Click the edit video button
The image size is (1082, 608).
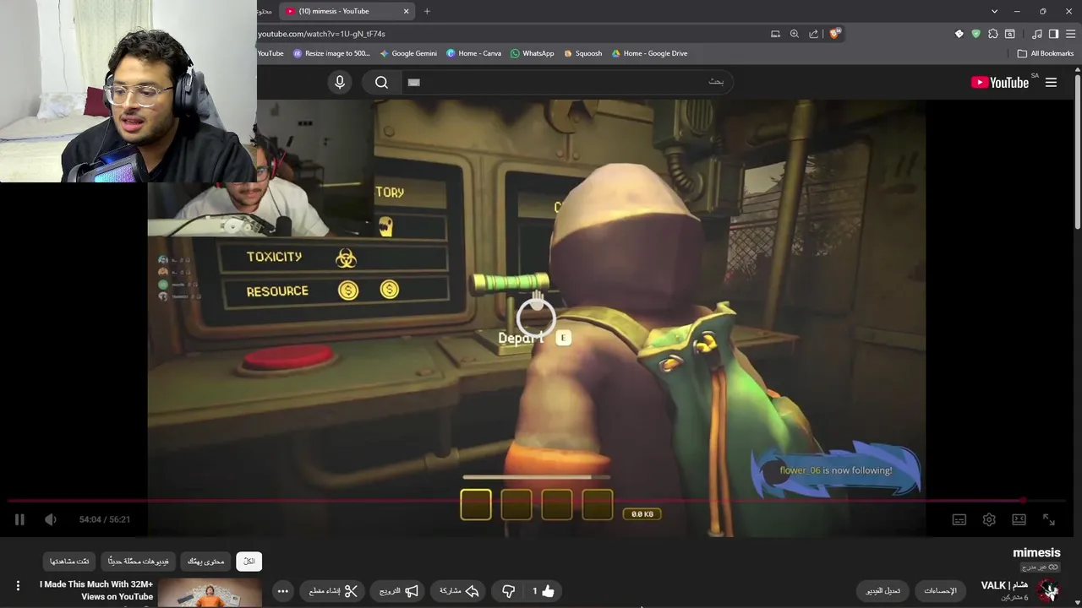pyautogui.click(x=883, y=591)
